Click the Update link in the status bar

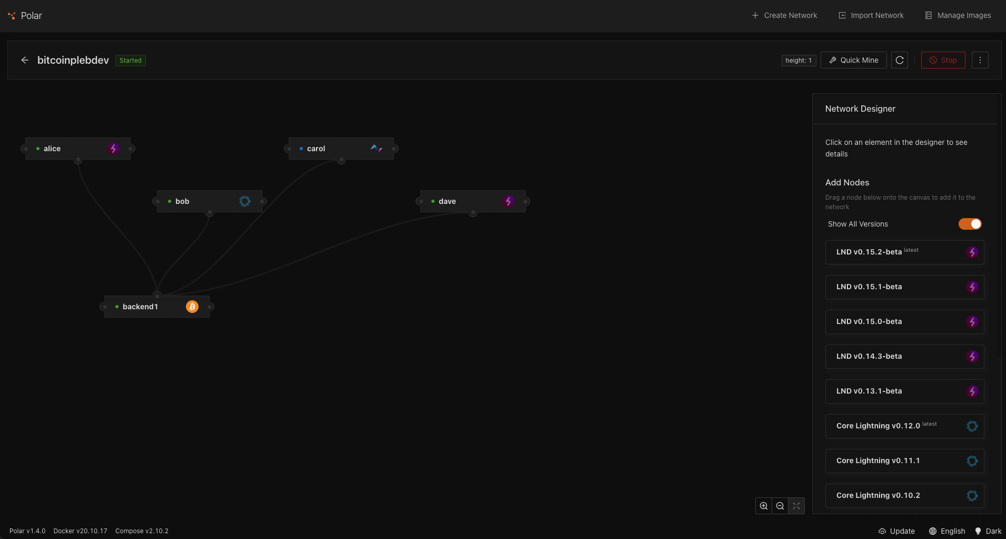[x=896, y=531]
